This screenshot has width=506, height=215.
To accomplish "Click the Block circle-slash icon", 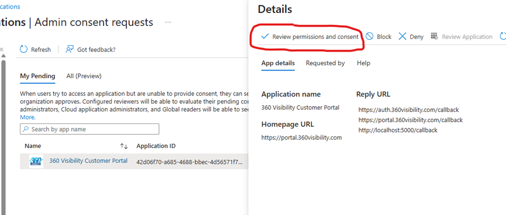I will pyautogui.click(x=369, y=36).
